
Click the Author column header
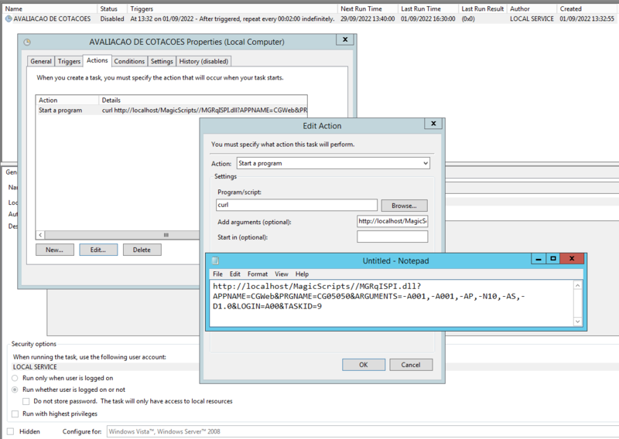[532, 9]
